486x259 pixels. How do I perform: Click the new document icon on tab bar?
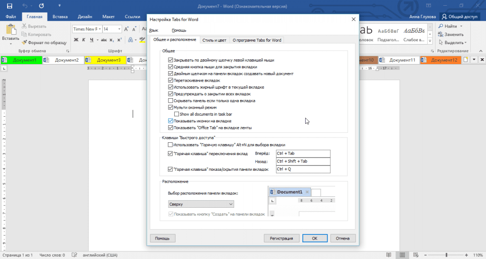pos(466,60)
